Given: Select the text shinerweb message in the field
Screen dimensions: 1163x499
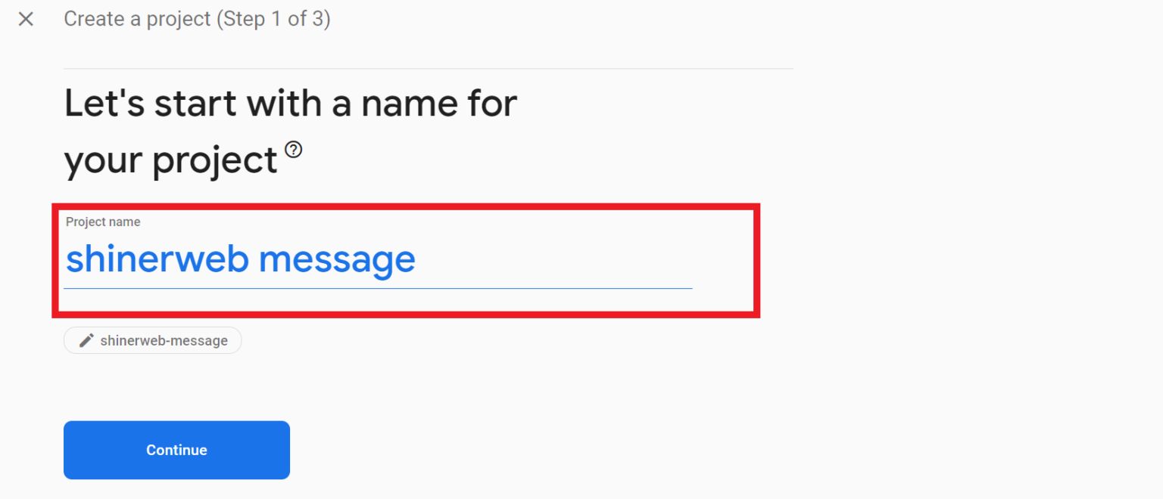Looking at the screenshot, I should pos(240,259).
